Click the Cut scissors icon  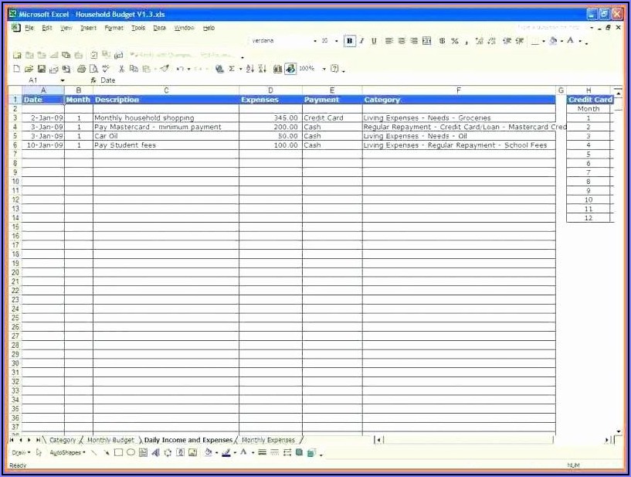(x=122, y=69)
